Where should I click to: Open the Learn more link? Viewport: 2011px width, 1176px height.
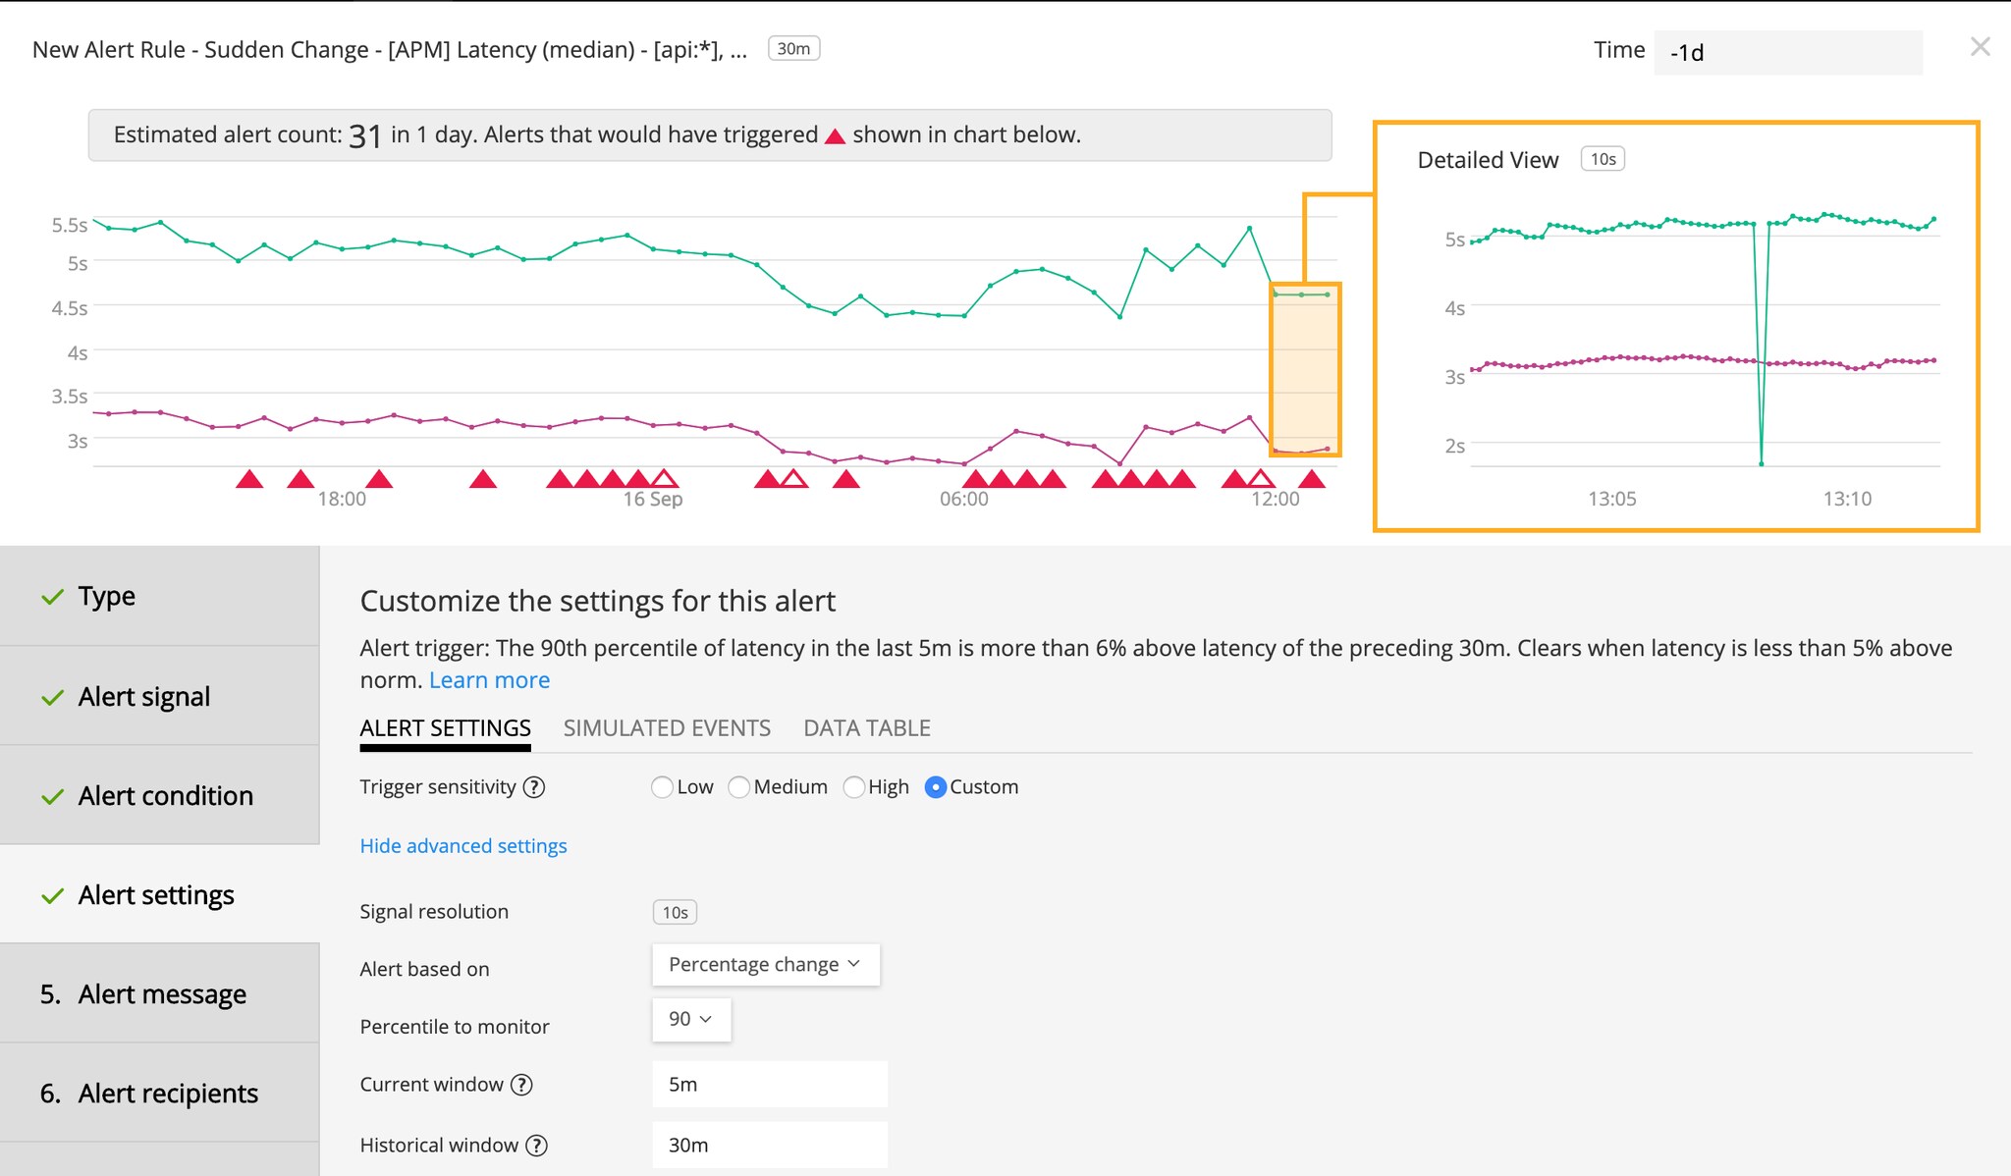pyautogui.click(x=489, y=680)
